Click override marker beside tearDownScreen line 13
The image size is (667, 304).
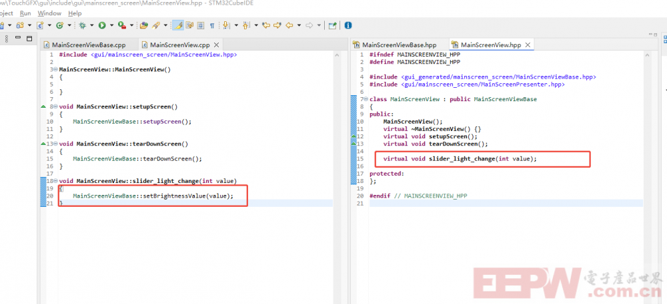coord(43,144)
